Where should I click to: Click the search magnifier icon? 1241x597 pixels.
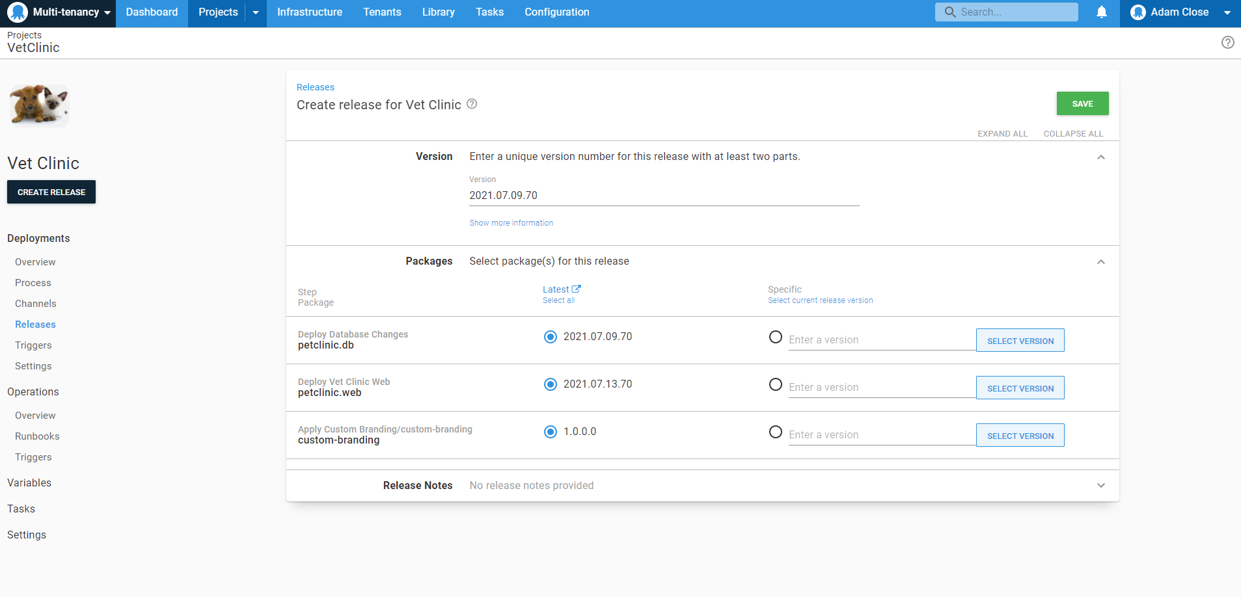point(950,12)
